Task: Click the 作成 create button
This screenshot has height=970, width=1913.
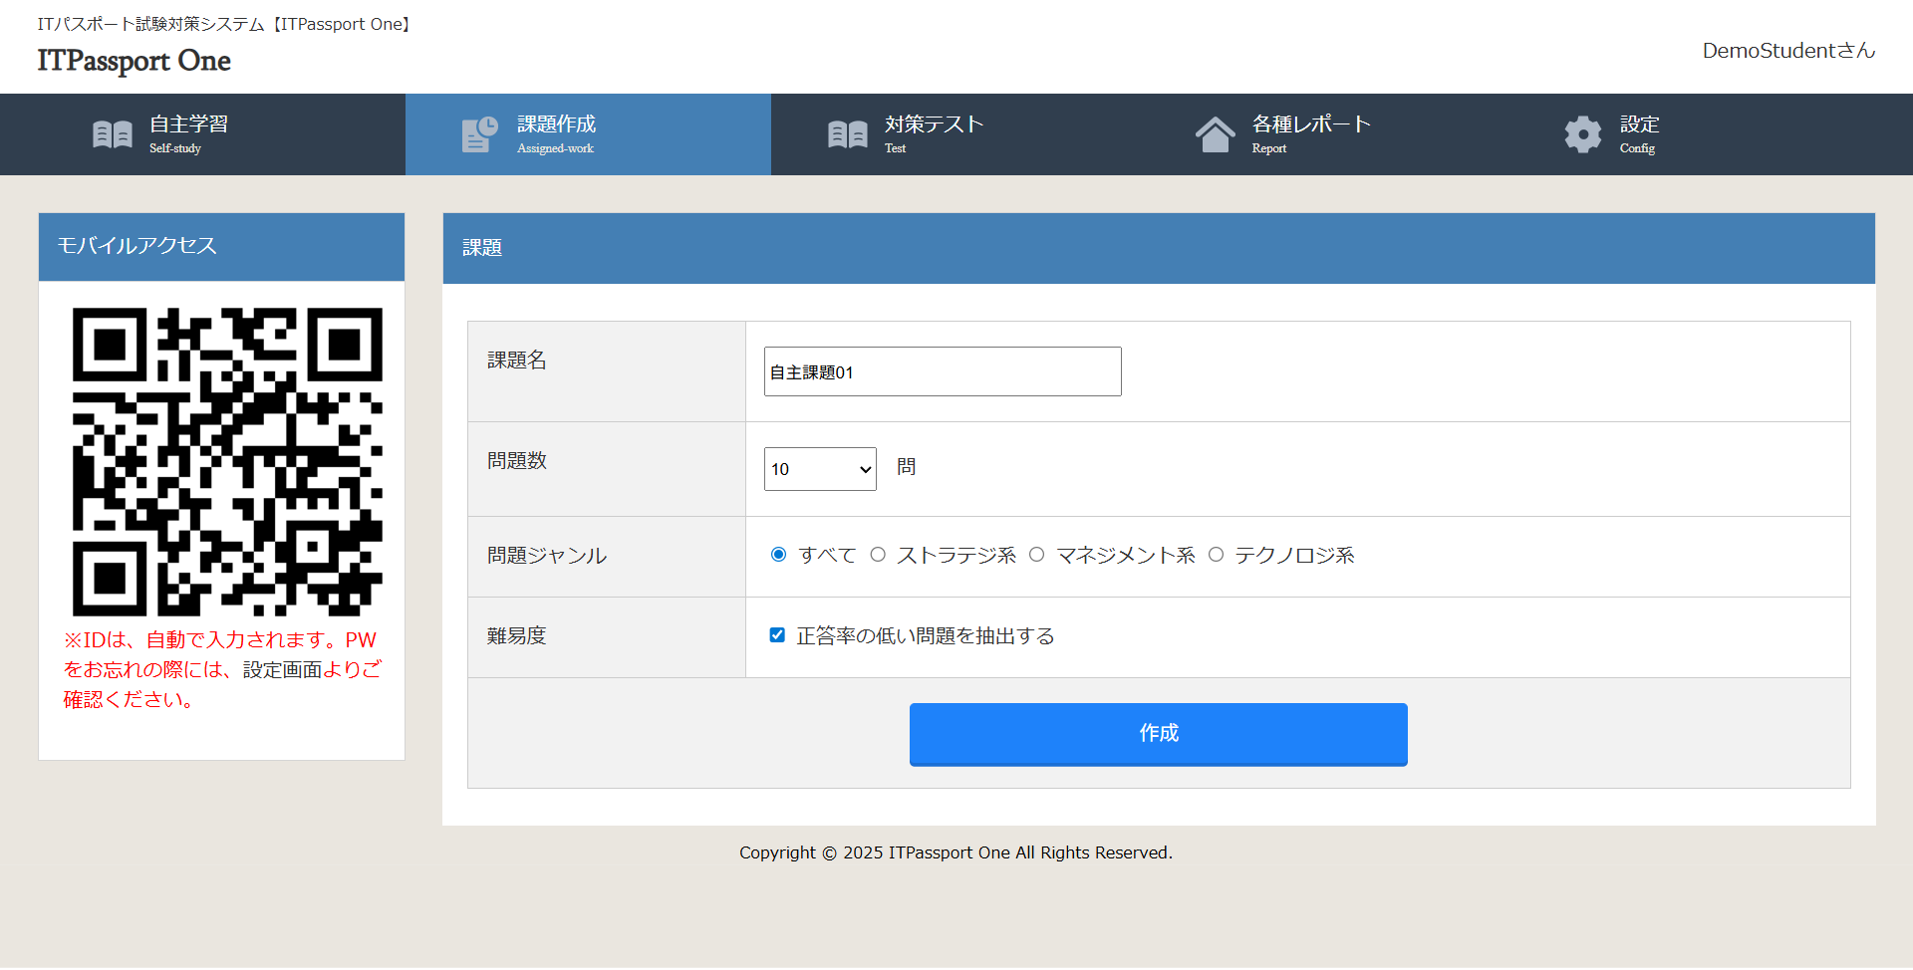Action: pos(1158,734)
